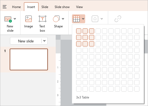The width and height of the screenshot is (148, 106).
Task: Choose 1x10 table cell in bottom row
Action: tap(79, 89)
